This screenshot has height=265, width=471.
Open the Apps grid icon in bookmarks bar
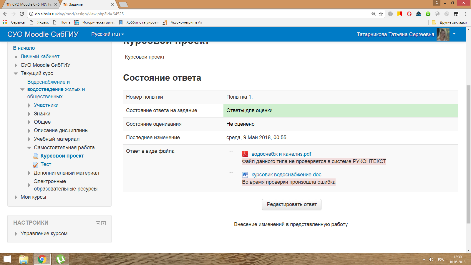[5, 22]
